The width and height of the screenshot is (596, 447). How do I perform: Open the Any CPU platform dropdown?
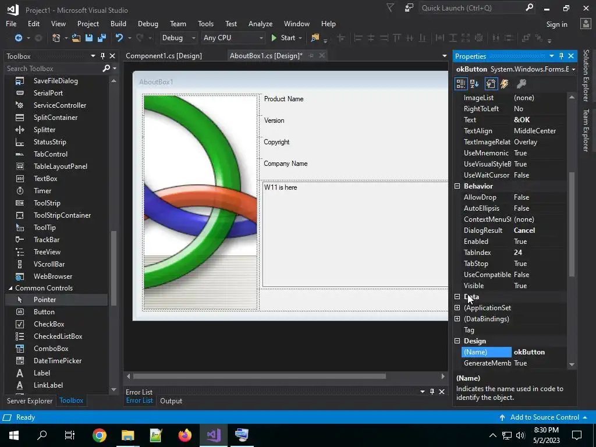click(x=233, y=38)
